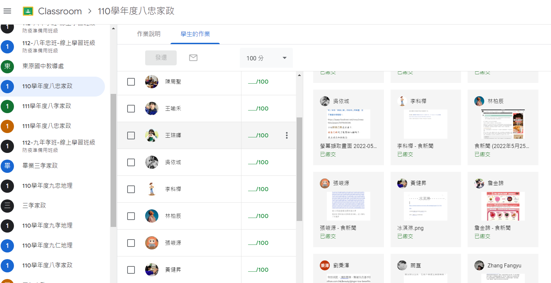Click the student list scroll-up arrow
Image resolution: width=551 pixels, height=283 pixels.
(299, 75)
